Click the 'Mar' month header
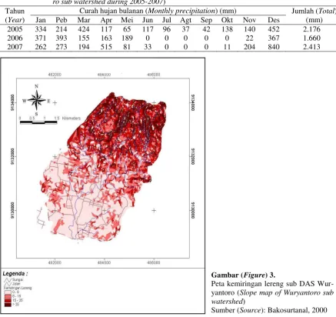This screenshot has width=336, height=317. pyautogui.click(x=84, y=20)
